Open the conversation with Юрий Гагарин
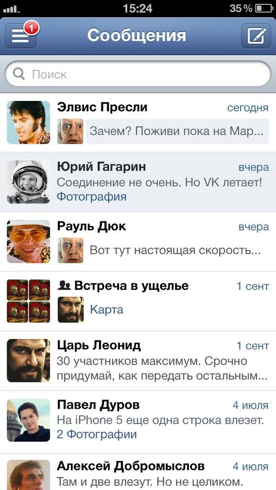This screenshot has height=490, width=276. pyautogui.click(x=138, y=182)
